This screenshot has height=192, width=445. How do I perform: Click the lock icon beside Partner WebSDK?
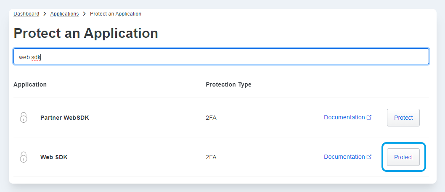pos(24,118)
